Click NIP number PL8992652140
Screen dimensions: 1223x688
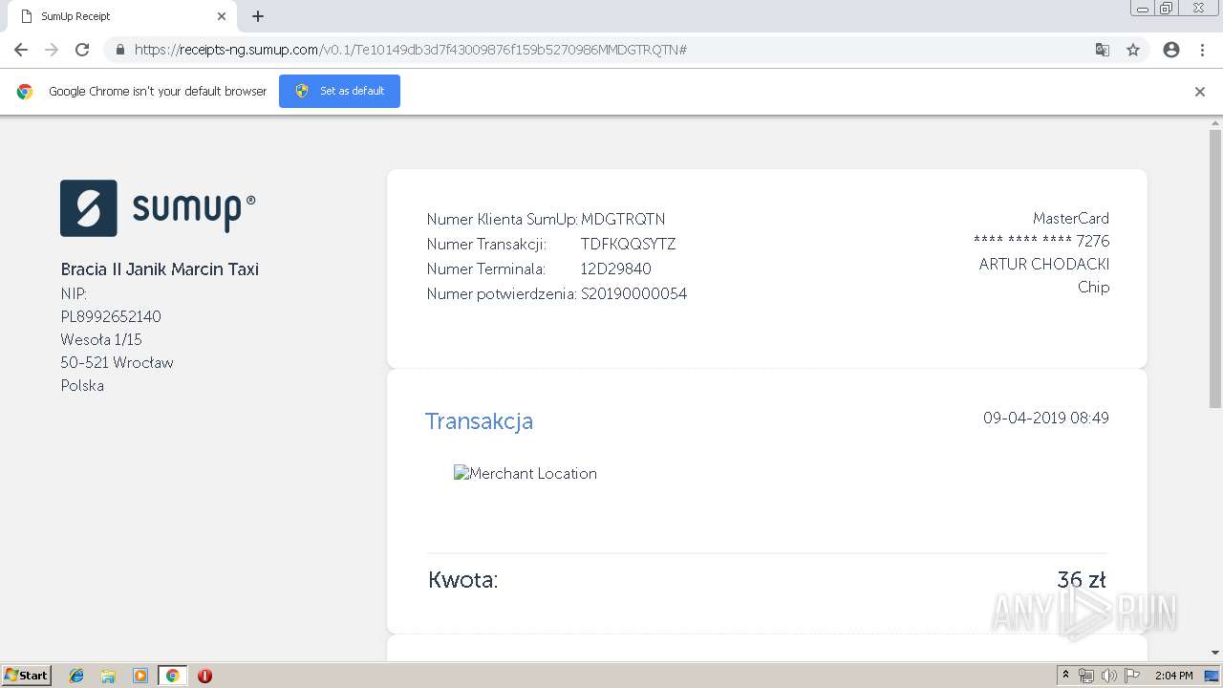(x=111, y=316)
